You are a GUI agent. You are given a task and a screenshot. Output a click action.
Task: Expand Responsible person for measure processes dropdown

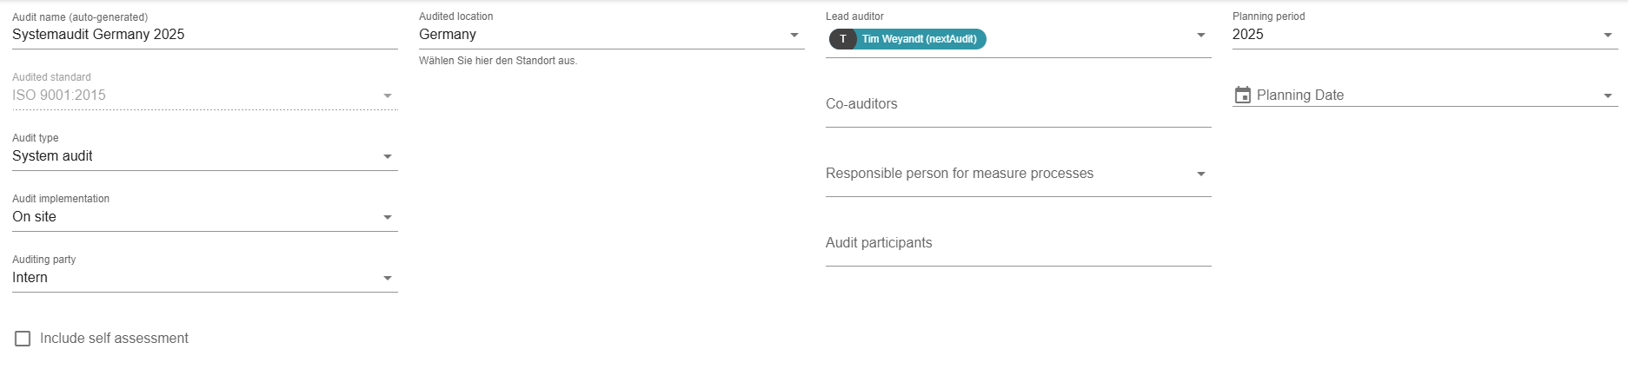point(1200,174)
